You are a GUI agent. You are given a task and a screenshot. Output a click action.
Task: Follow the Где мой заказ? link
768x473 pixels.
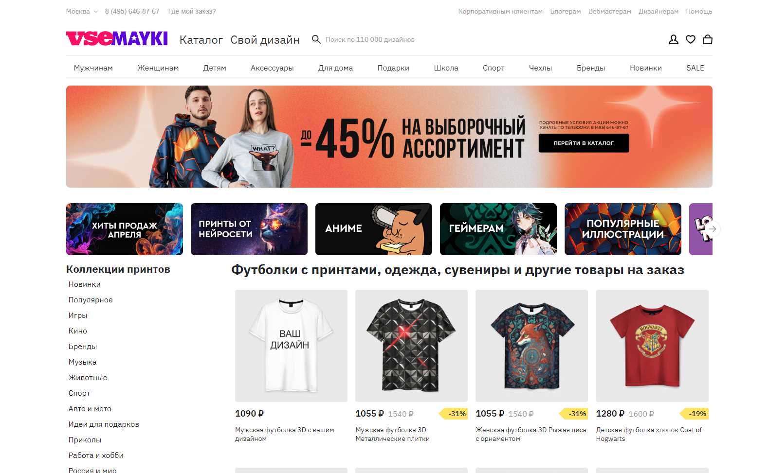coord(192,11)
